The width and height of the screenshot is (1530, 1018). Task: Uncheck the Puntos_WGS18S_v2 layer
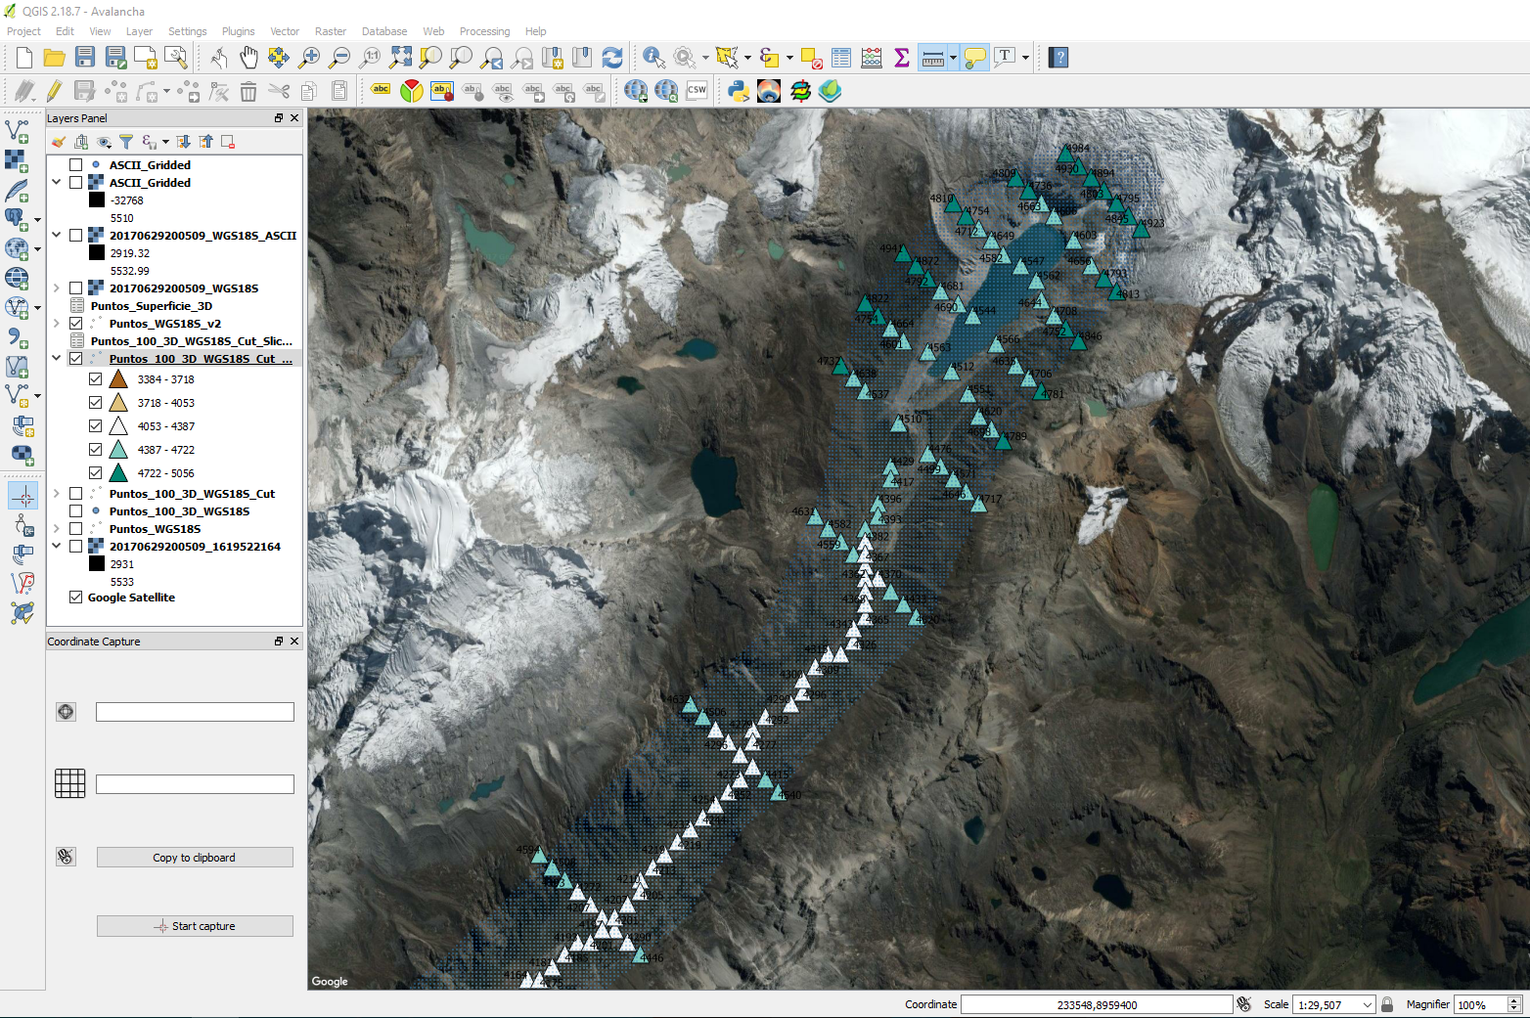76,324
